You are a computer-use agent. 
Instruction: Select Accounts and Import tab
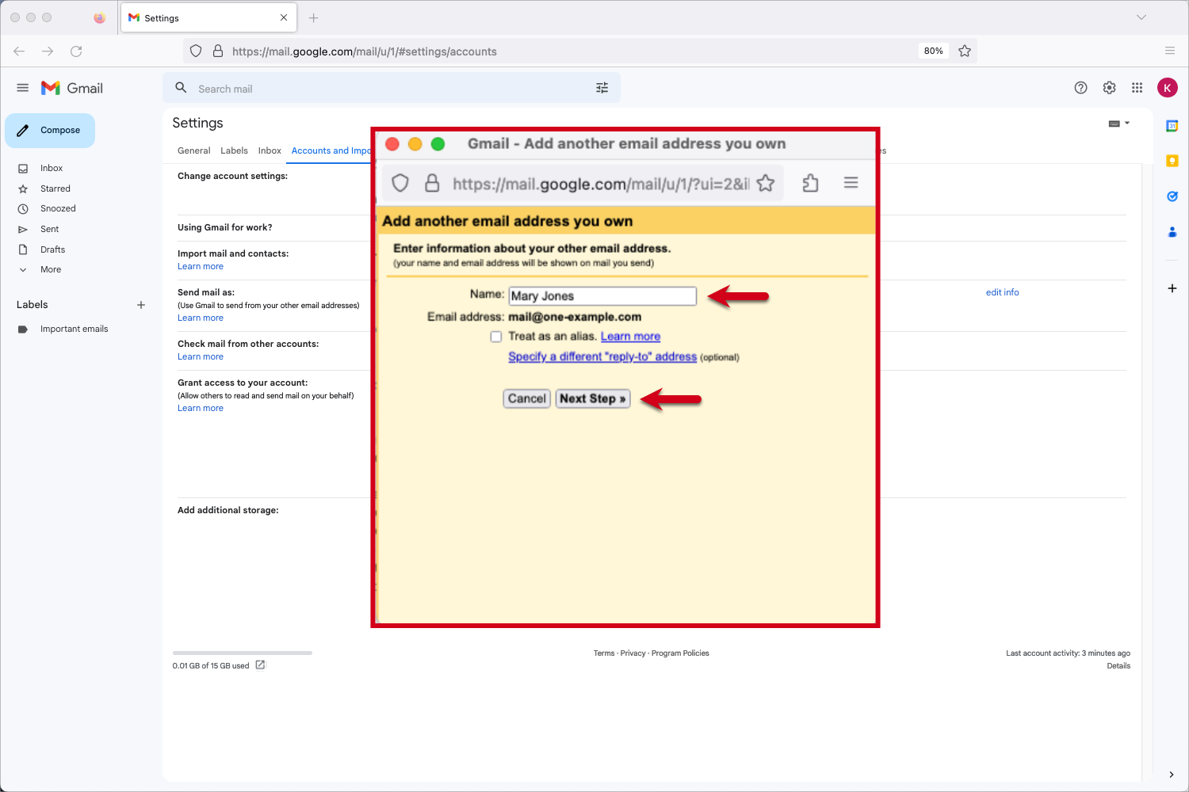[x=331, y=150]
